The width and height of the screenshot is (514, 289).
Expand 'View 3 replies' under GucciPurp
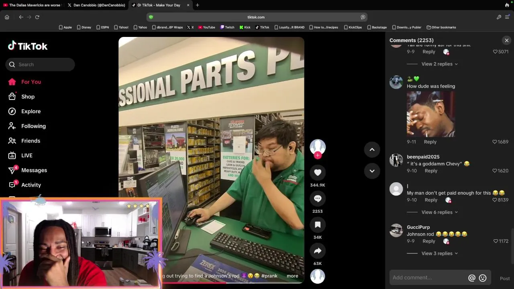pos(439,254)
